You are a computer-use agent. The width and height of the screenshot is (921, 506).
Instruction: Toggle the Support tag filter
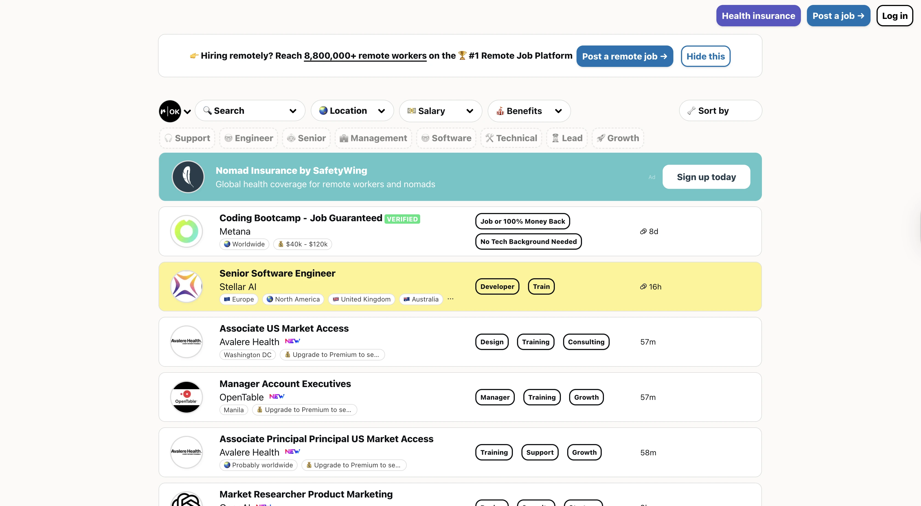coord(187,138)
